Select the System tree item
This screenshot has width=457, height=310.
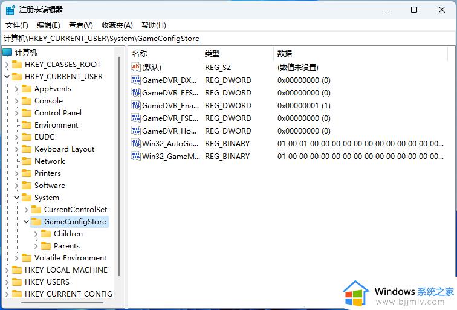(x=47, y=198)
